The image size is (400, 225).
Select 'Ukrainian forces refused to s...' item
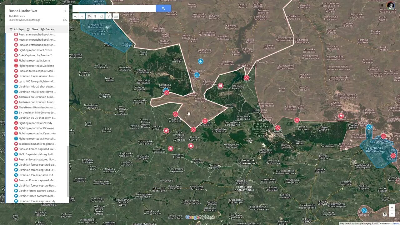[x=35, y=76]
